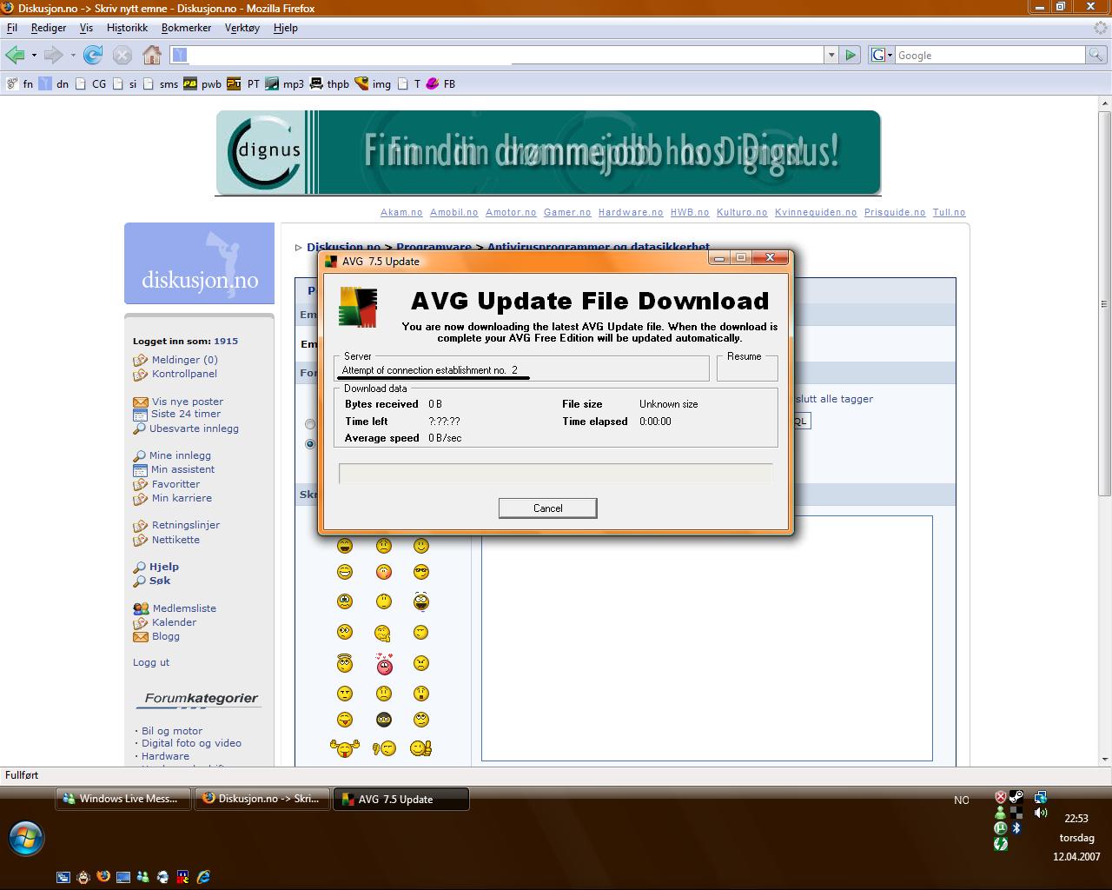Open the thpb bookmark
1112x890 pixels.
tap(329, 84)
